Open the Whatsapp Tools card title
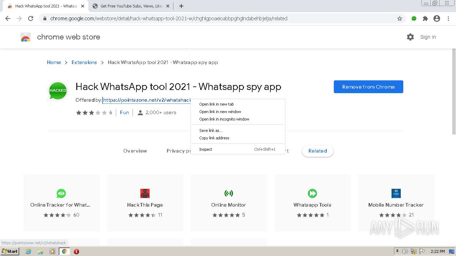Screen dimensions: 456x256 [x=312, y=205]
